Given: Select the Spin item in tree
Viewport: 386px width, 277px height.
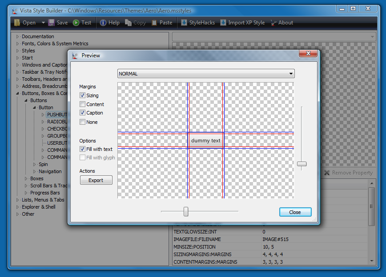Looking at the screenshot, I should tap(43, 164).
